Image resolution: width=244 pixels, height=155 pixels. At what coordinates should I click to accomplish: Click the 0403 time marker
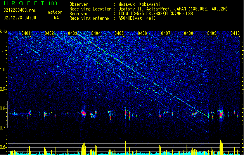[73, 33]
